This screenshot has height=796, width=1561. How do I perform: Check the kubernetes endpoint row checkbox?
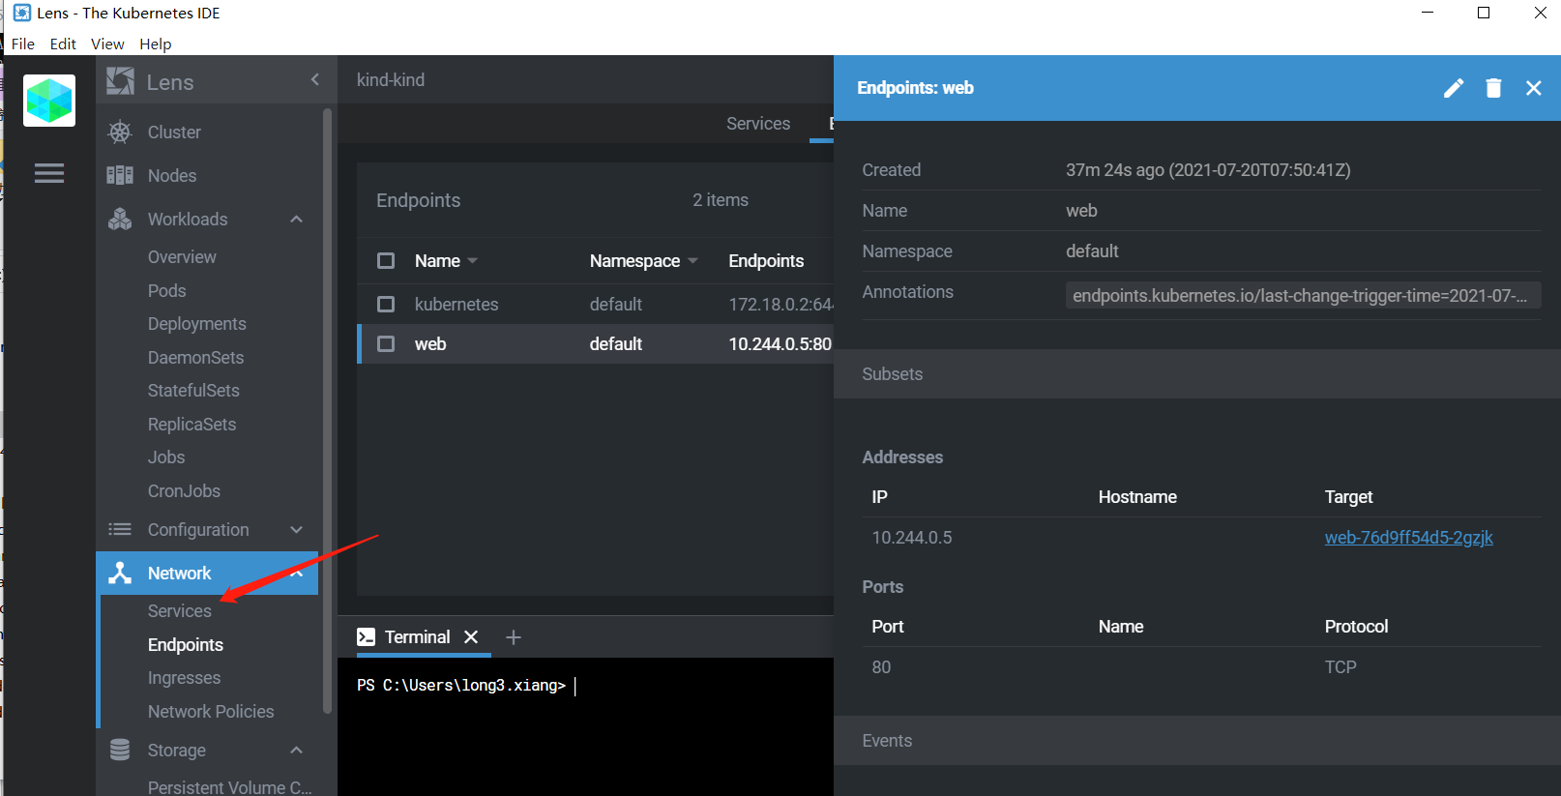point(386,304)
